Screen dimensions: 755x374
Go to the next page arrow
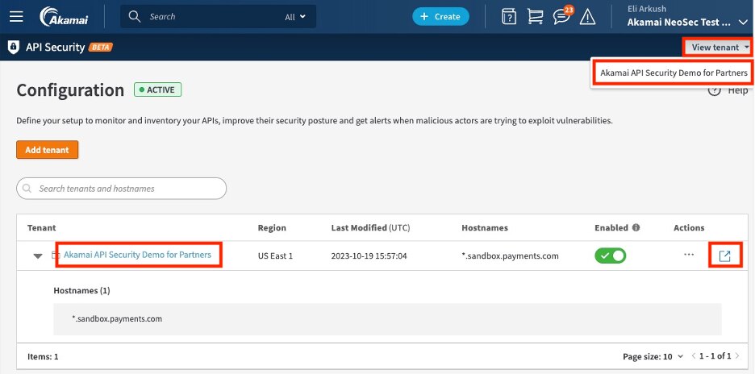click(x=737, y=356)
